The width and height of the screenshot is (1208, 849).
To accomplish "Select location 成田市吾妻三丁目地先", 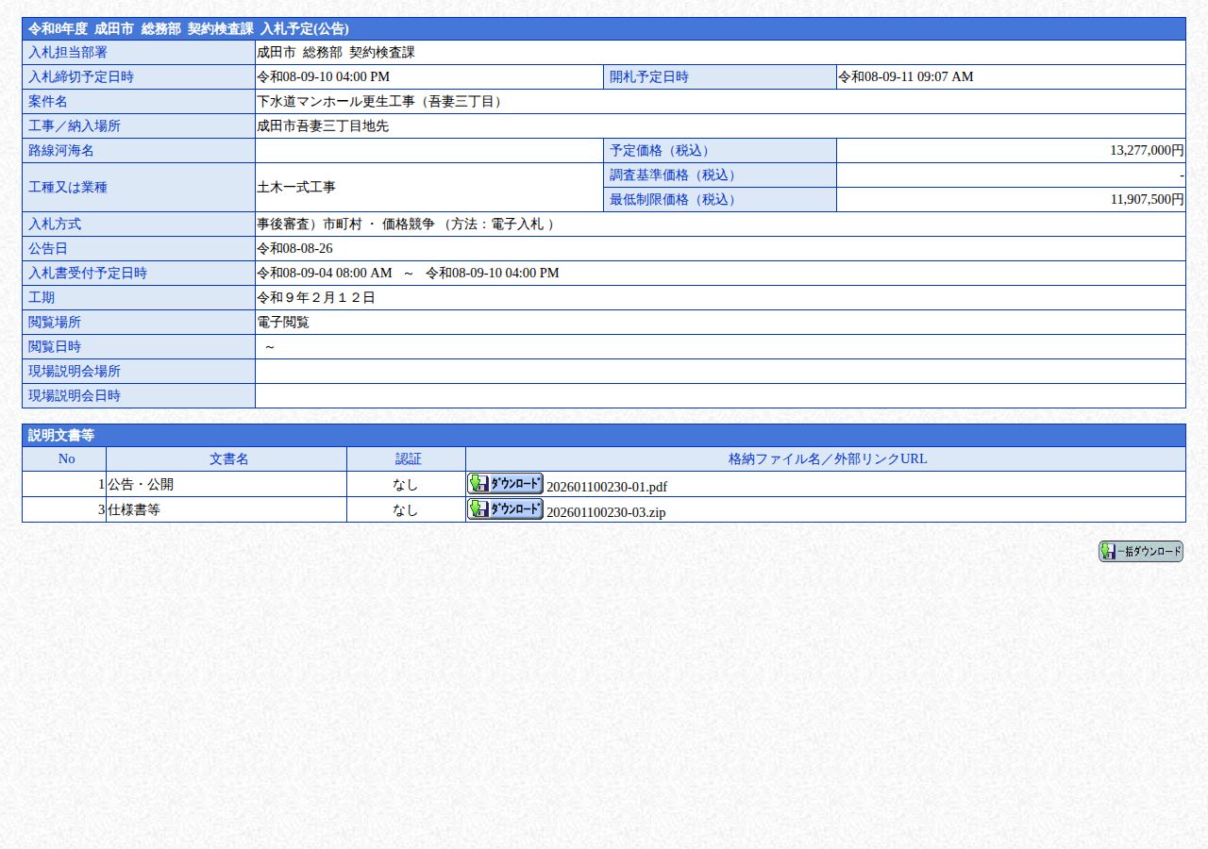I will (323, 126).
